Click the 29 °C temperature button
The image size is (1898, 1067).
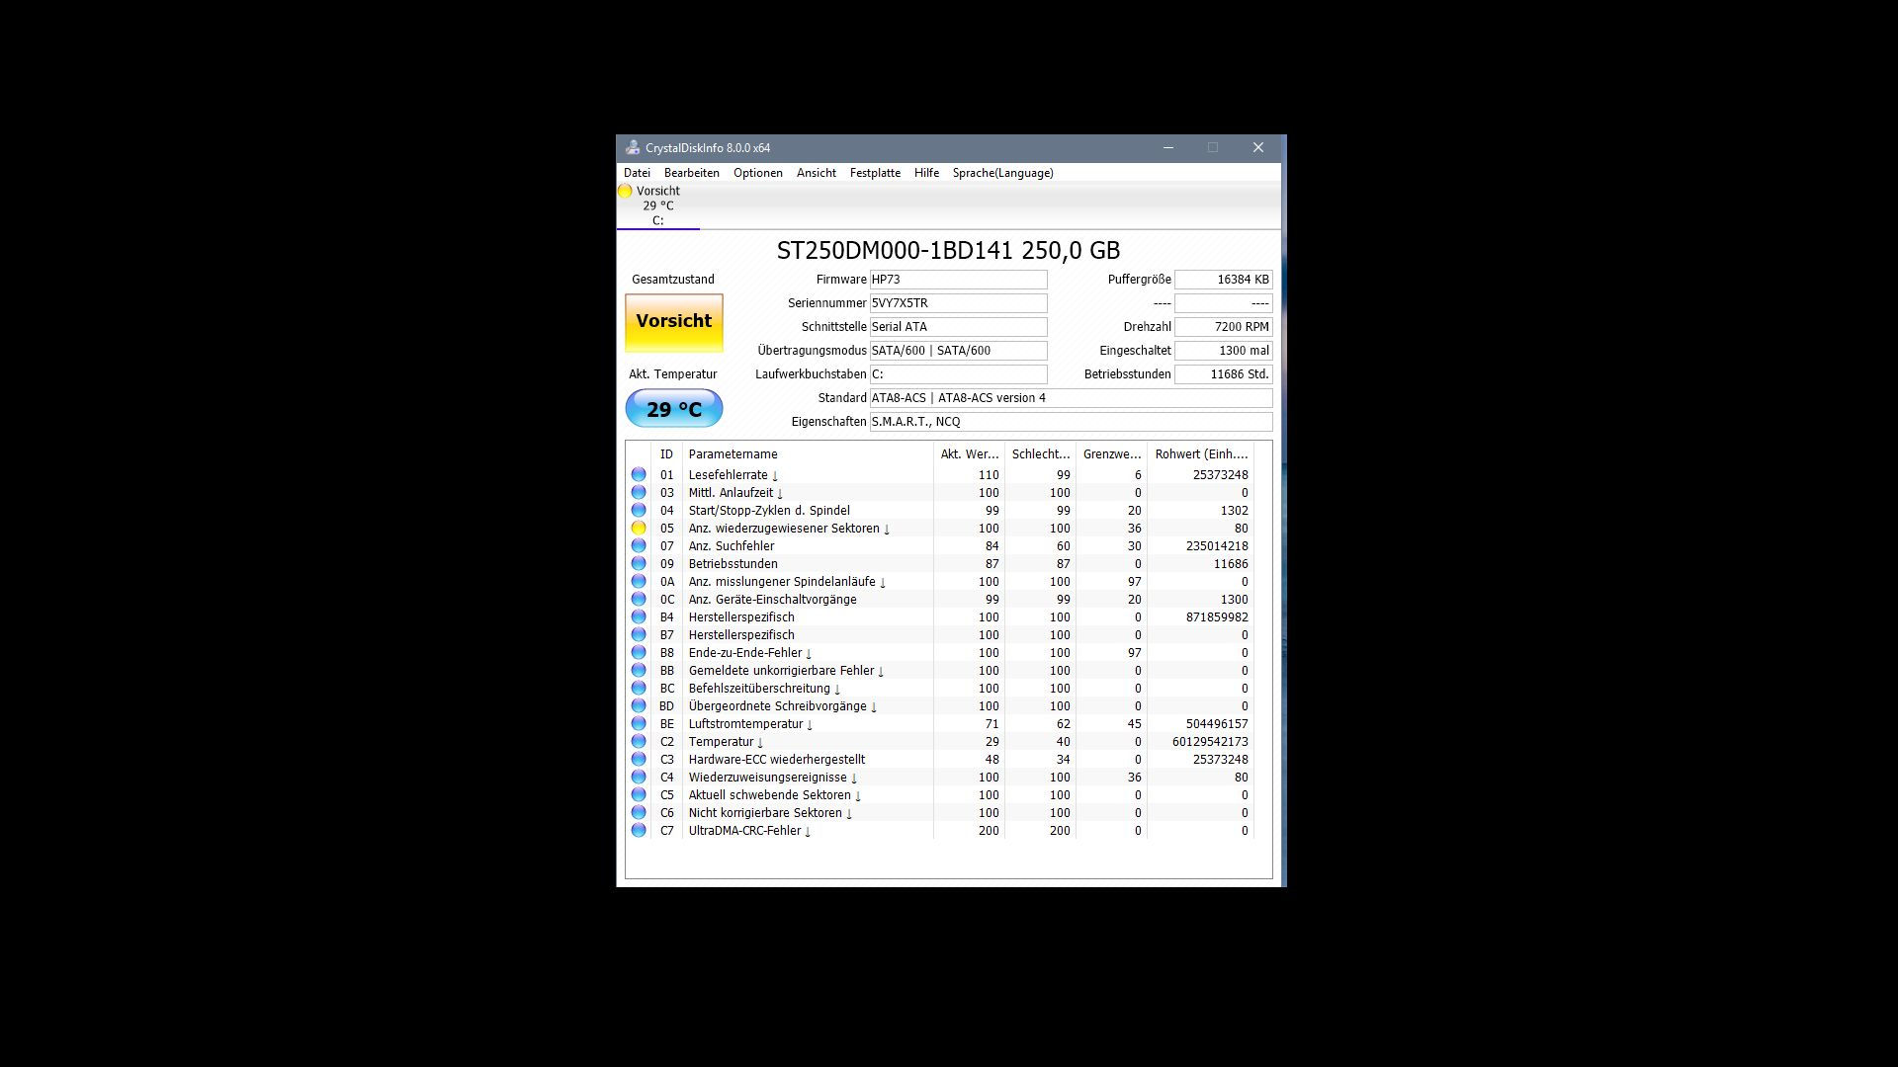click(674, 409)
